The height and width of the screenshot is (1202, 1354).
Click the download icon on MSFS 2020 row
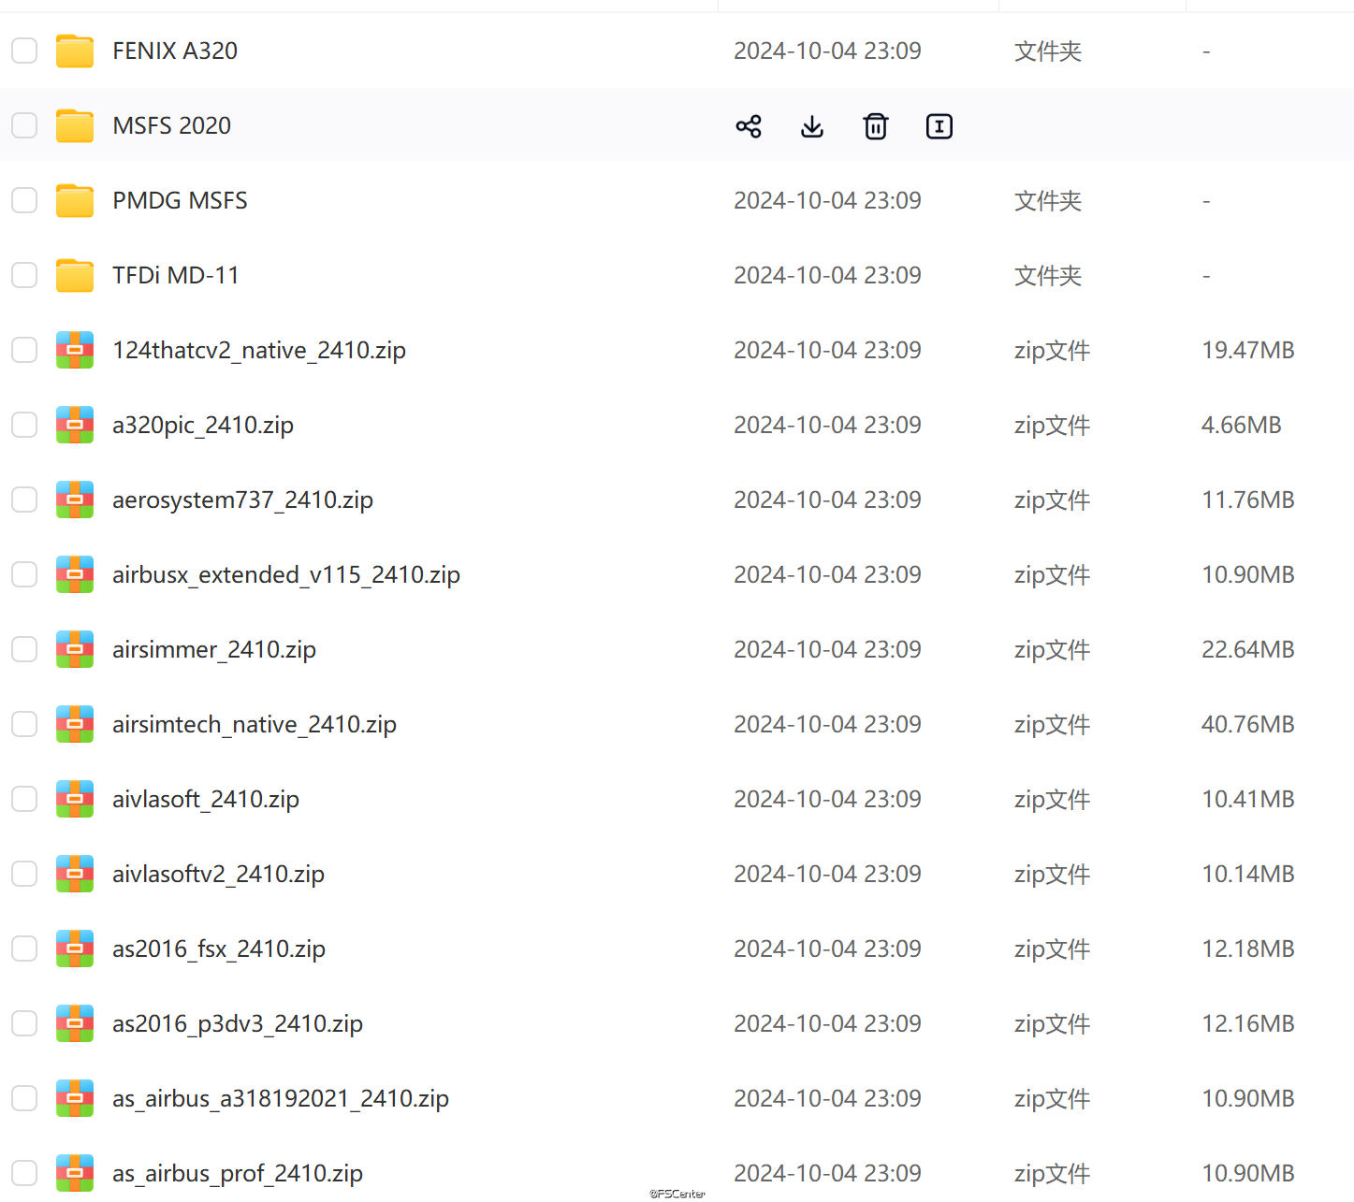point(812,126)
